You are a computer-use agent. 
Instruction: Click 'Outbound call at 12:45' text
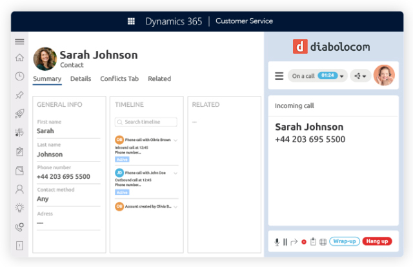tap(133, 180)
